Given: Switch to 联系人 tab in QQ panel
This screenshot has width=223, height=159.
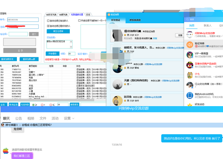Looking at the screenshot, I should click(x=208, y=26).
